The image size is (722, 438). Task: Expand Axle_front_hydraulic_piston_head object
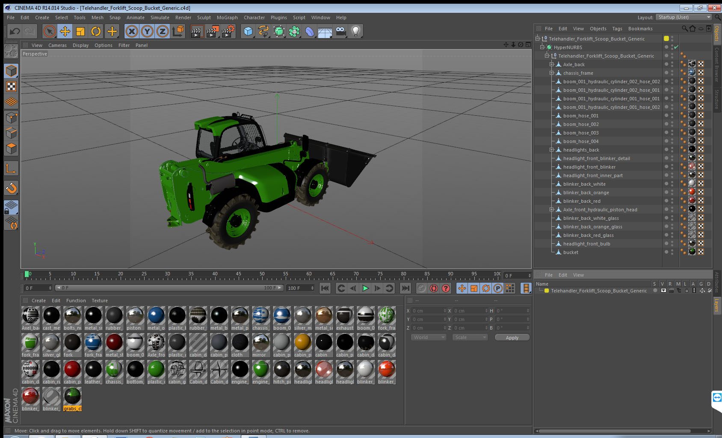tap(552, 210)
